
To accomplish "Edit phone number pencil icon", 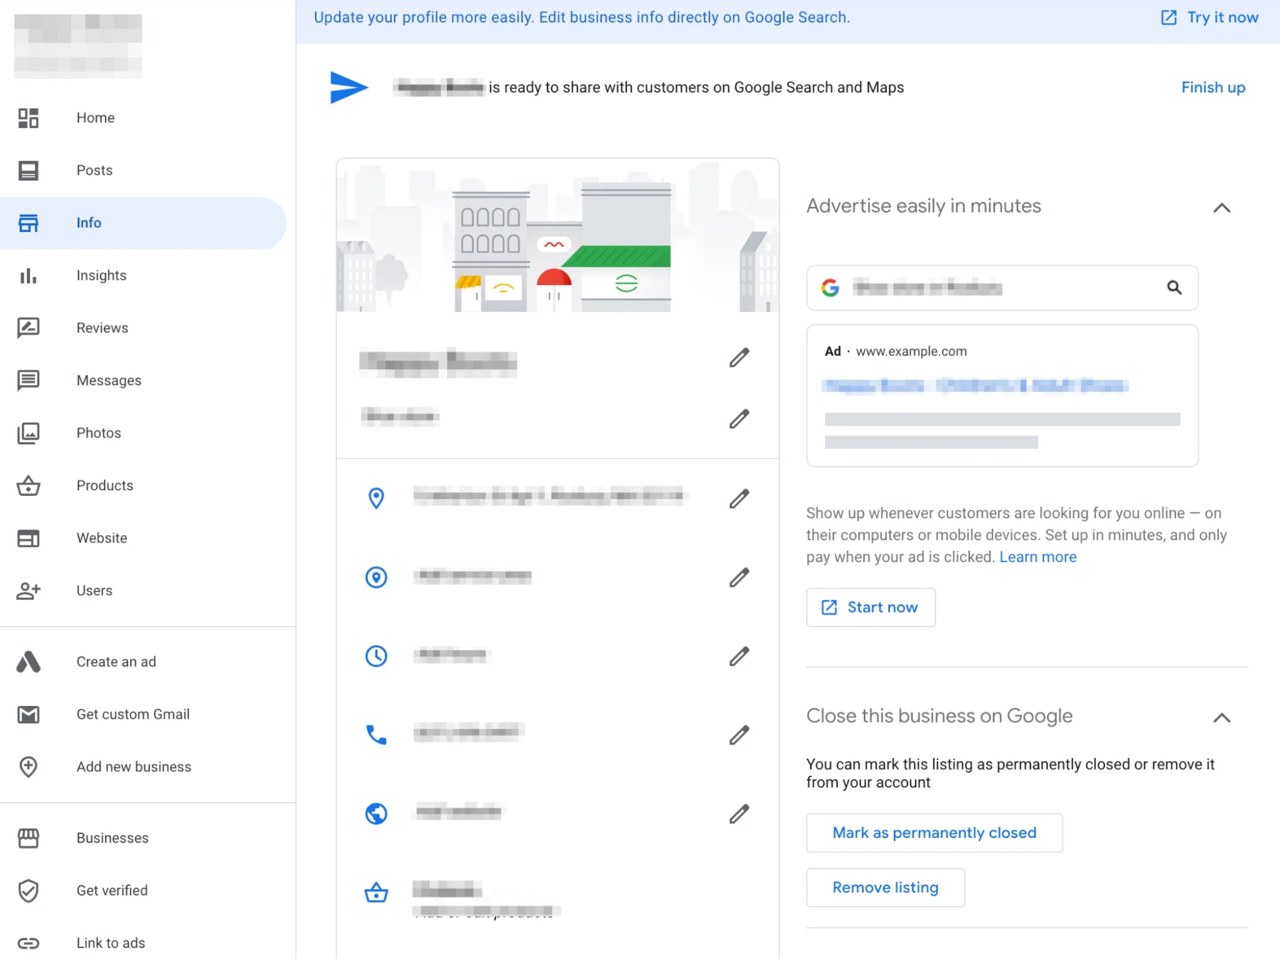I will (739, 735).
